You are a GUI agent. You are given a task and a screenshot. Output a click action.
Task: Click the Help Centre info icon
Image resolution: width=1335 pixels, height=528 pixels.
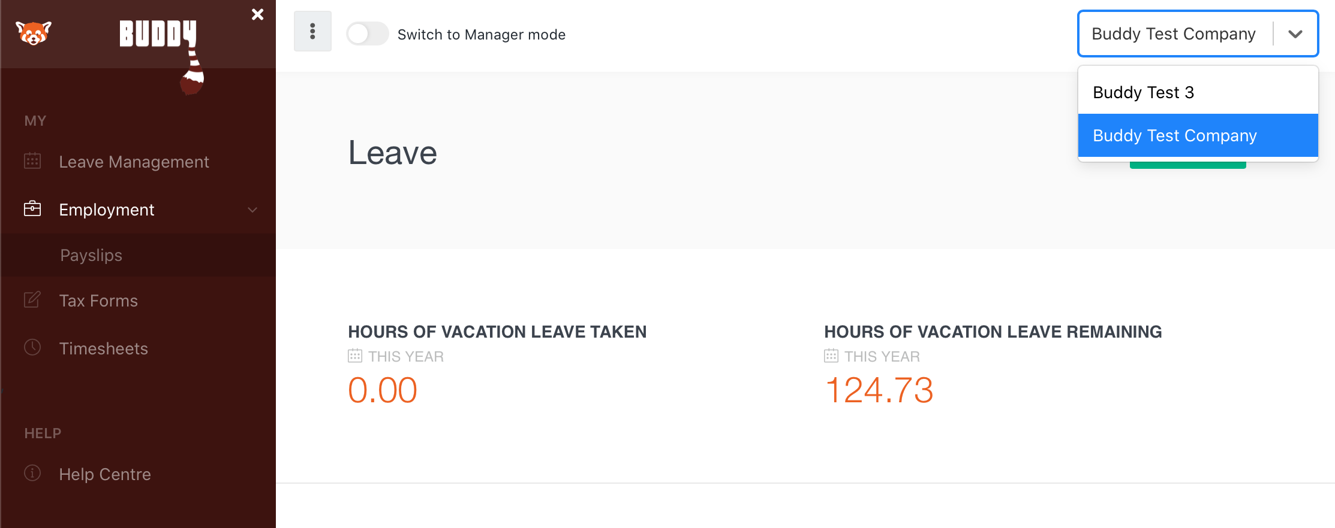(x=32, y=474)
